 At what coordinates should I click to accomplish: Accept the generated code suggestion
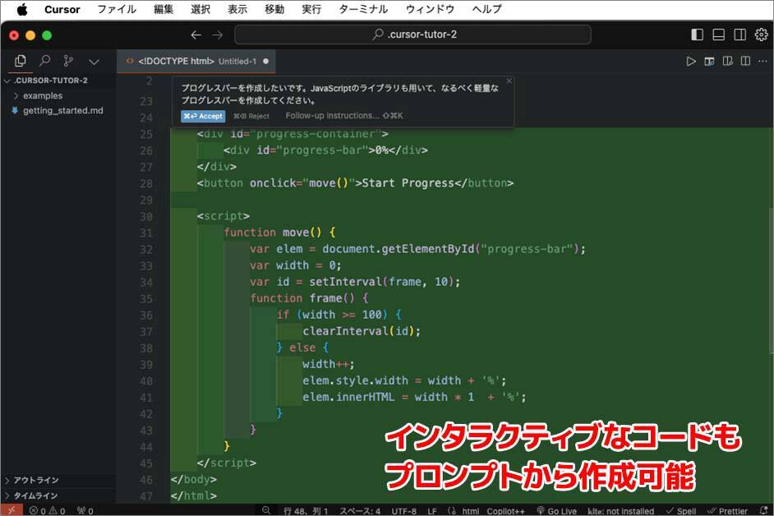click(x=202, y=116)
